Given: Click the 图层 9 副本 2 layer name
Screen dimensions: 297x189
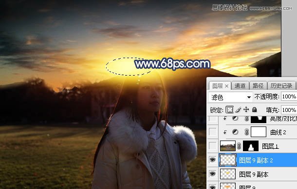Looking at the screenshot, I should point(256,160).
